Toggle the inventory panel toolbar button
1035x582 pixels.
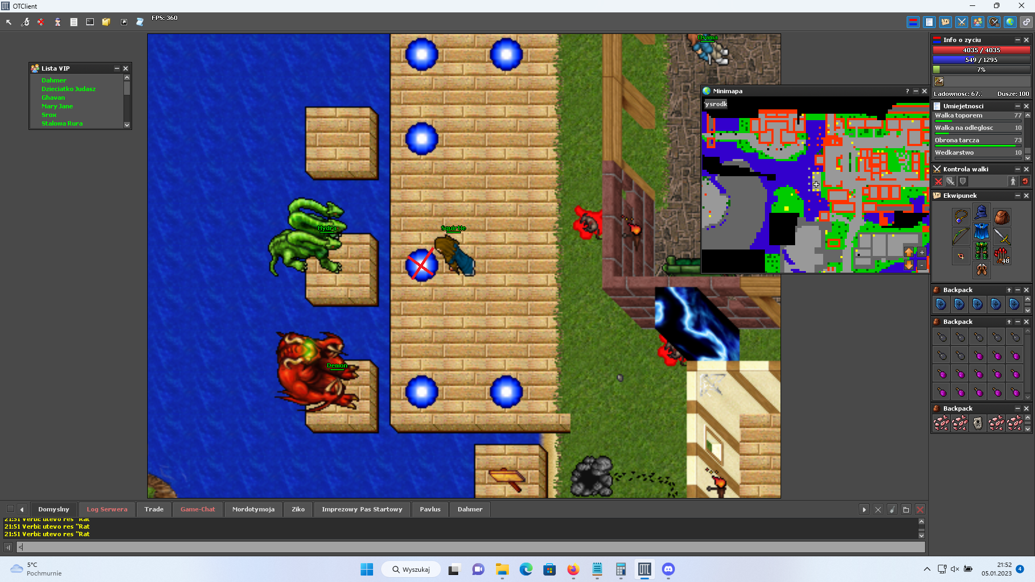(x=945, y=22)
